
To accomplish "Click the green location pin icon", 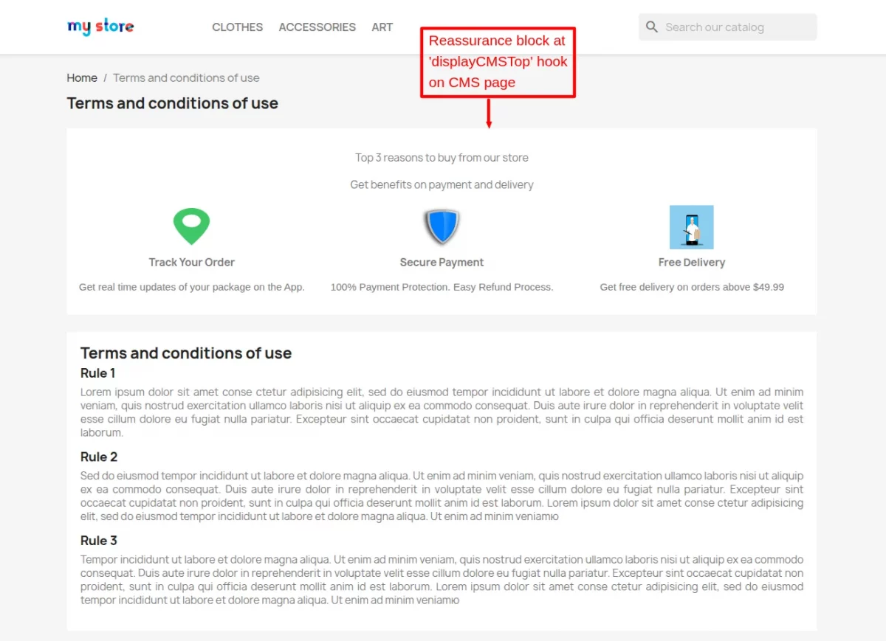I will tap(191, 226).
